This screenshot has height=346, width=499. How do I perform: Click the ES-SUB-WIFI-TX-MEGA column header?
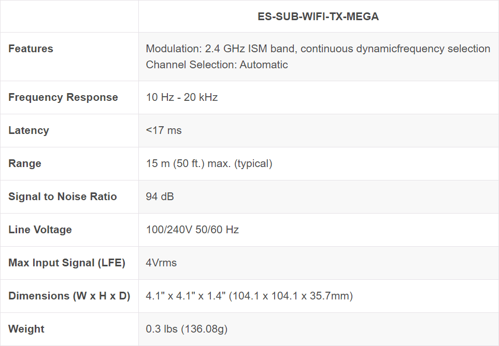(318, 17)
